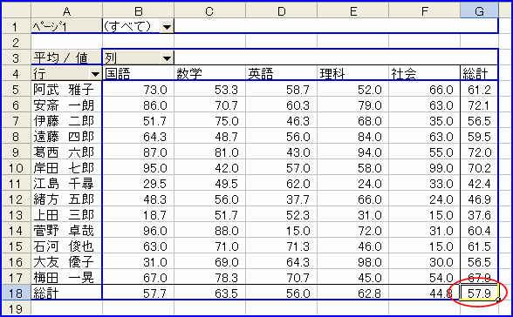The height and width of the screenshot is (317, 513).
Task: Click column header A
Action: (66, 11)
